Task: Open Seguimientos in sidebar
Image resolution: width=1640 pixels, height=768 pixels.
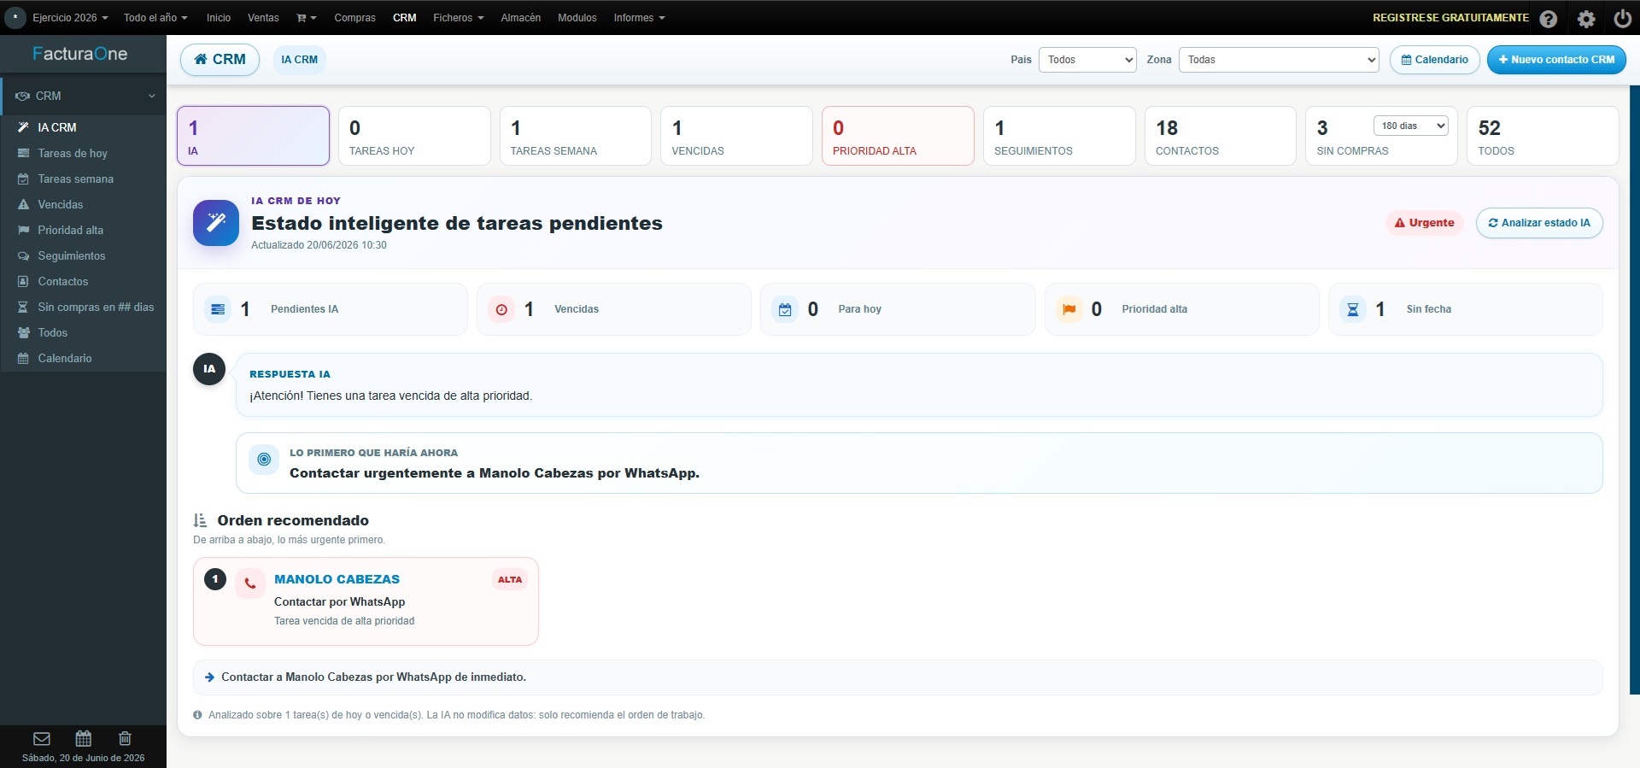Action: (x=83, y=255)
